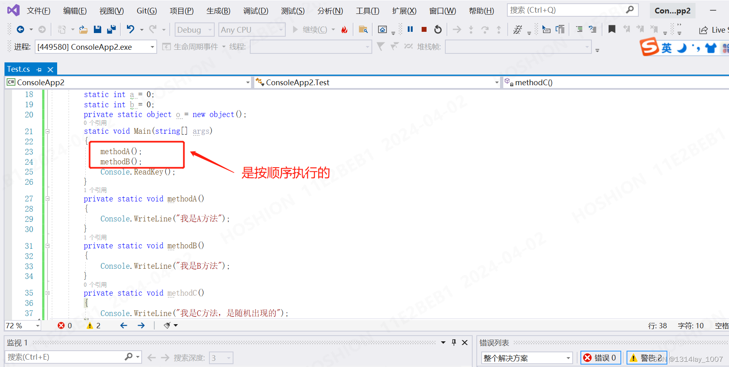Image resolution: width=729 pixels, height=367 pixels.
Task: Click the Undo arrow icon
Action: coord(130,29)
